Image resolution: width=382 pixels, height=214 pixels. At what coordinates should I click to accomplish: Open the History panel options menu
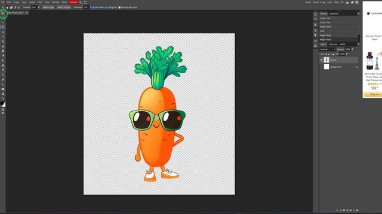coord(358,14)
